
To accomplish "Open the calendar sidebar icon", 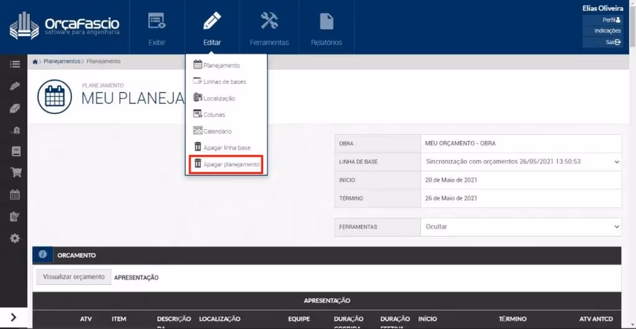I will (x=15, y=194).
